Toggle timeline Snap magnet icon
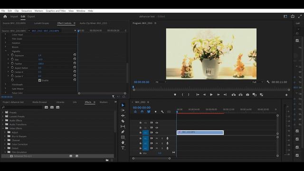 coord(142,112)
